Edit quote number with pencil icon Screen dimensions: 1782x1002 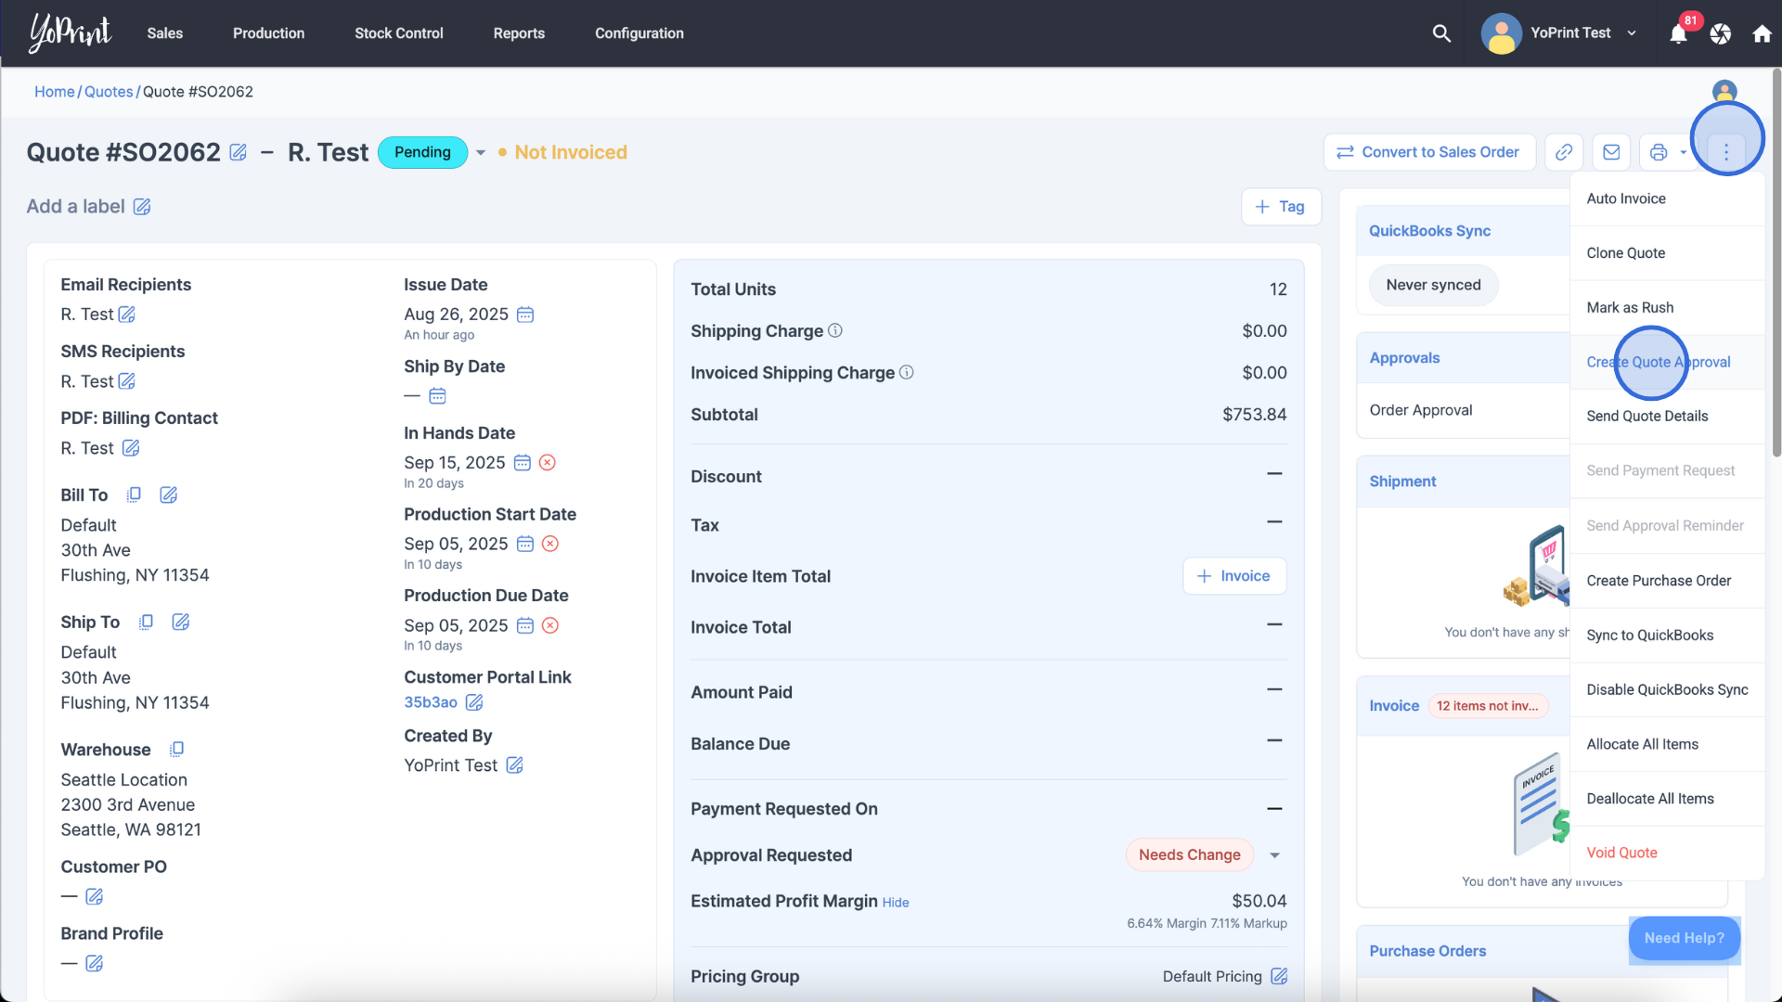(x=239, y=152)
